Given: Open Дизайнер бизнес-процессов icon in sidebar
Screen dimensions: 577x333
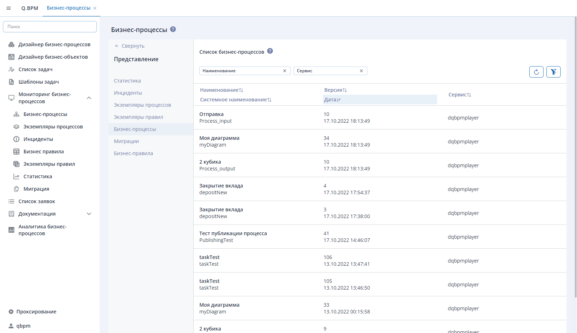Looking at the screenshot, I should point(11,44).
